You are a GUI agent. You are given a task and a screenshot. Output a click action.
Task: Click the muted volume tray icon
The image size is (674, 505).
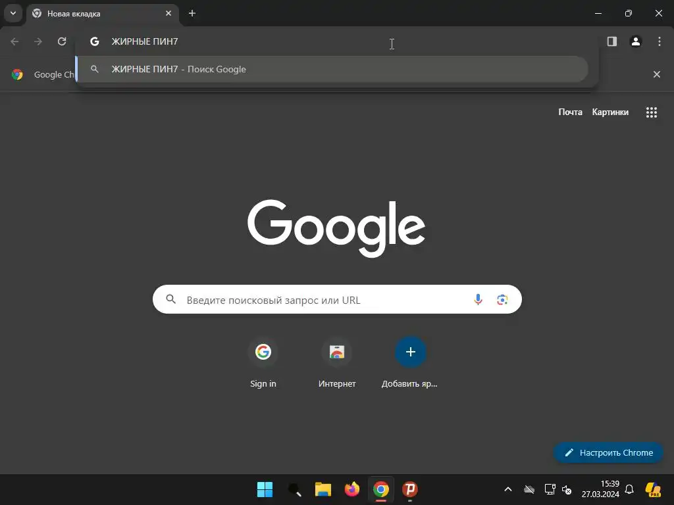pos(567,489)
